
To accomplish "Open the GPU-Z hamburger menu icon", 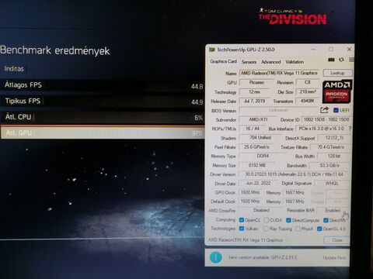I will pos(351,60).
